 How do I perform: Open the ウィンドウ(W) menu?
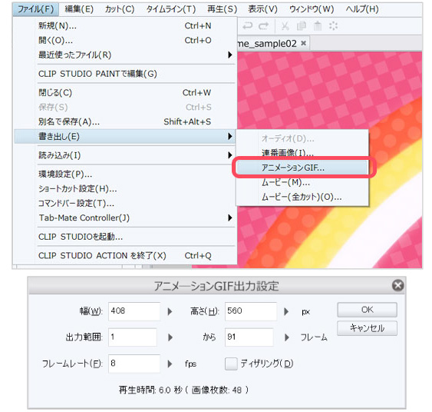[312, 9]
